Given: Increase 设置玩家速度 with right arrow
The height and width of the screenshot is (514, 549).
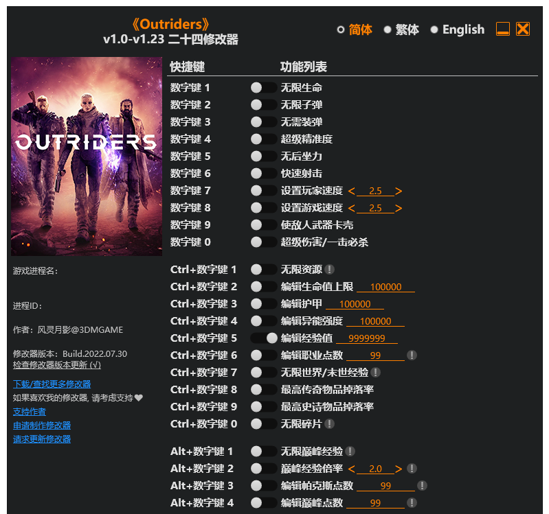Looking at the screenshot, I should pyautogui.click(x=399, y=191).
